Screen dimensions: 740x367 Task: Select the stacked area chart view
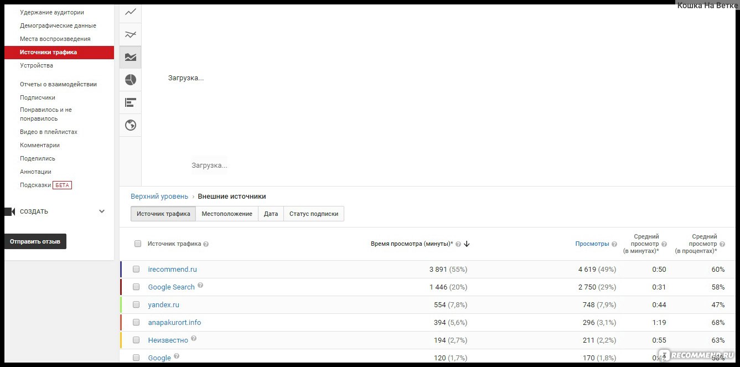(131, 57)
